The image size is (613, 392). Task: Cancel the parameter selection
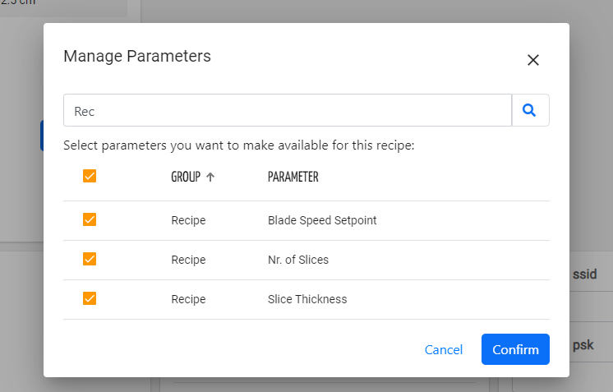point(444,349)
